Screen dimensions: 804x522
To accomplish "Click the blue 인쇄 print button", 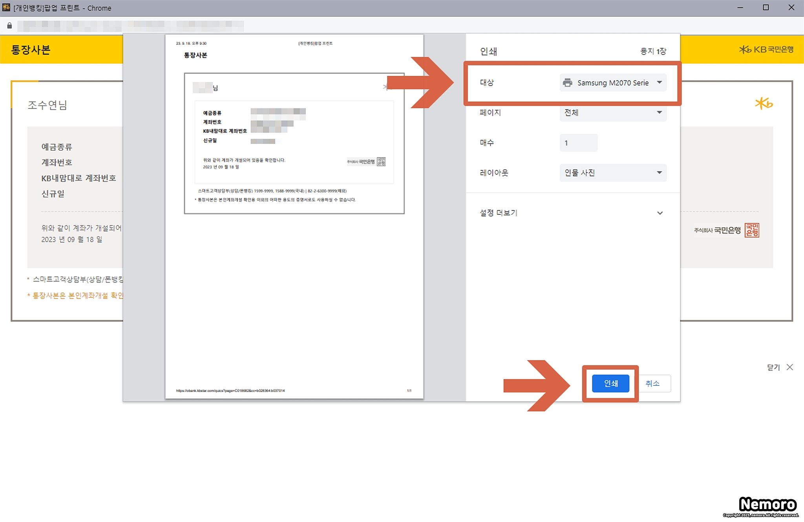I will [x=610, y=383].
